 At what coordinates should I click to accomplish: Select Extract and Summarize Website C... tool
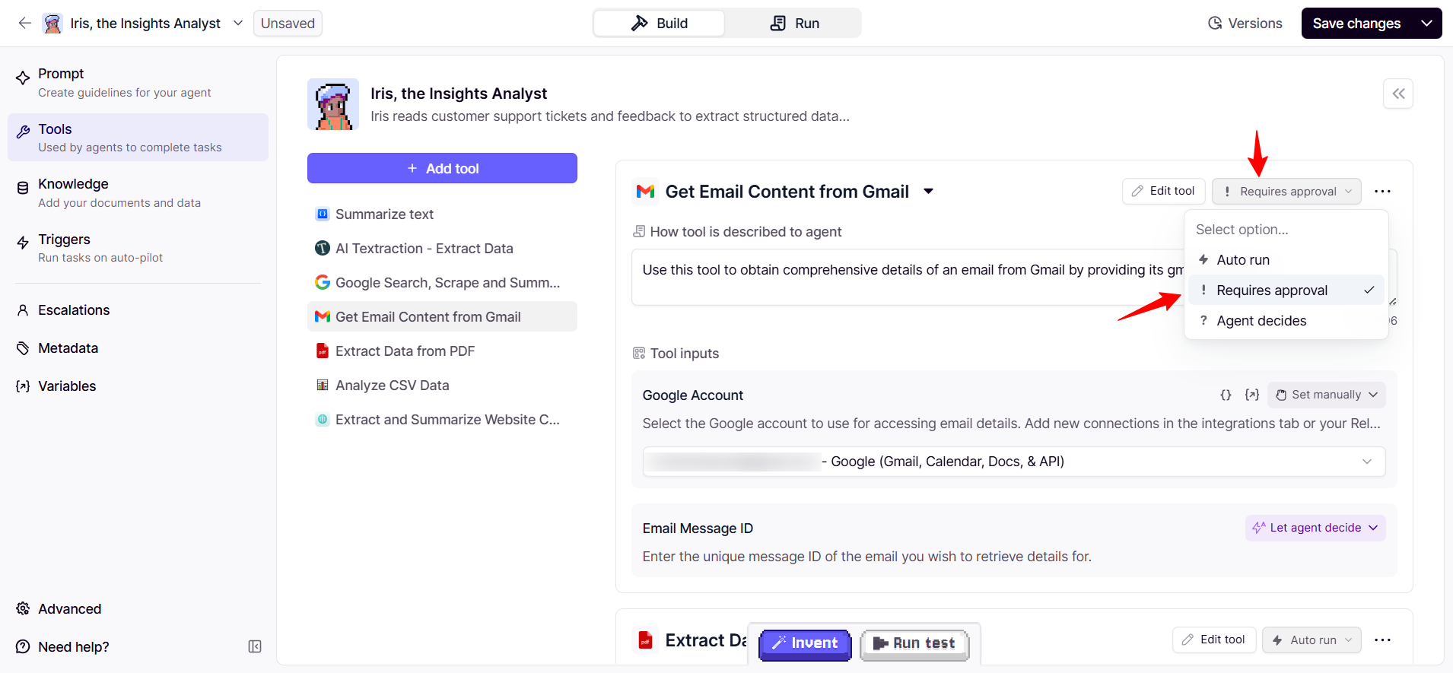(x=442, y=420)
